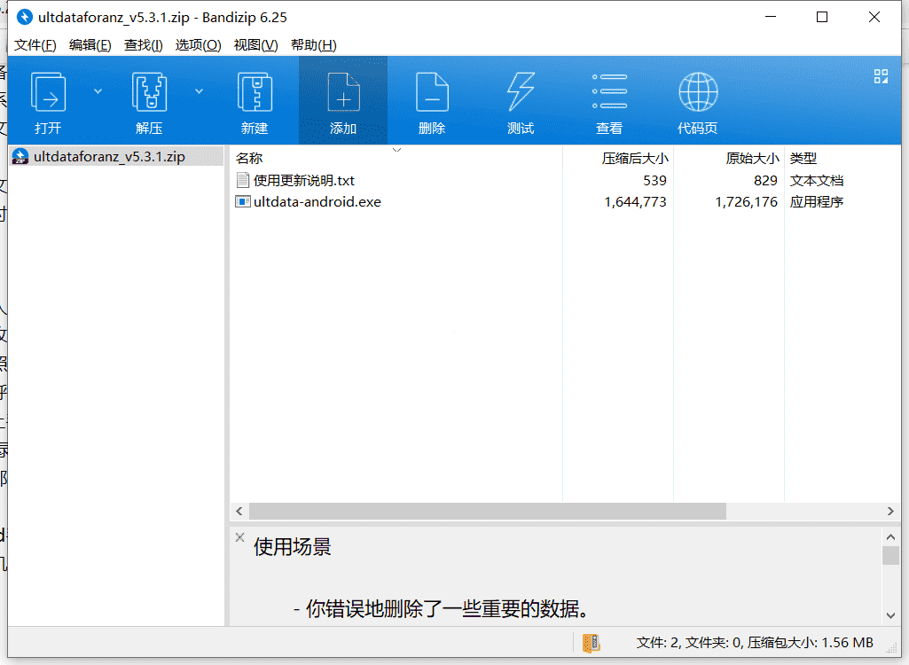Click the horizontal scrollbar thumb
This screenshot has height=665, width=909.
point(488,511)
